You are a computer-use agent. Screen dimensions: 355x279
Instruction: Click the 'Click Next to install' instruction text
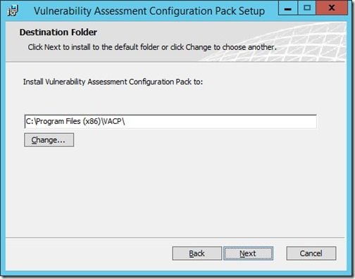(152, 47)
